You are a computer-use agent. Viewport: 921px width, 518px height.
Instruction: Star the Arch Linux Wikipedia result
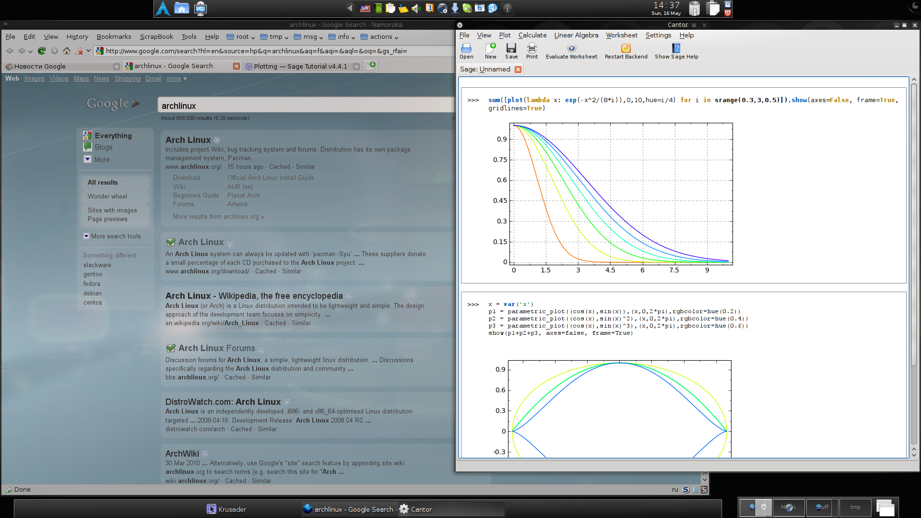point(349,296)
